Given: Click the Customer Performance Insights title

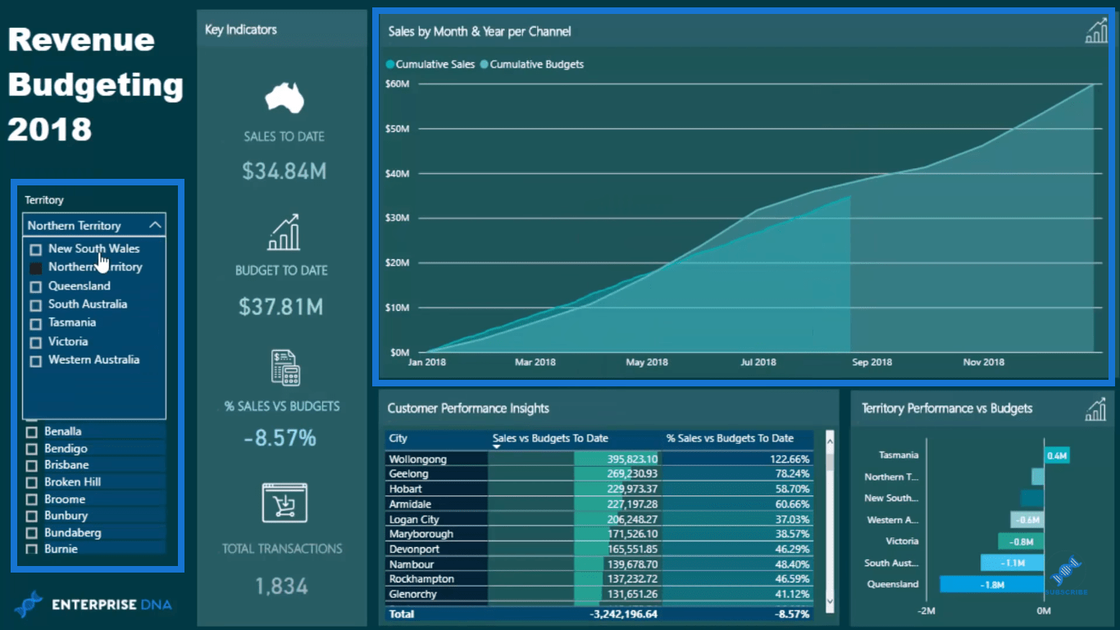Looking at the screenshot, I should [468, 409].
